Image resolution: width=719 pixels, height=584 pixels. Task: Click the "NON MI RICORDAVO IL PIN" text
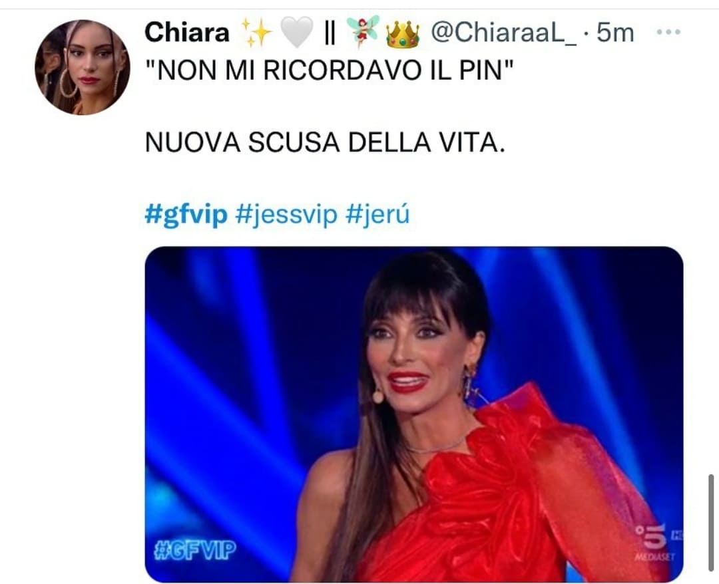(329, 70)
